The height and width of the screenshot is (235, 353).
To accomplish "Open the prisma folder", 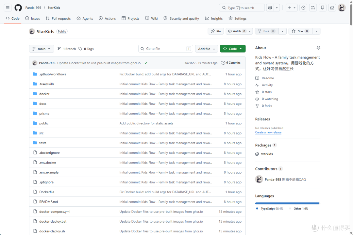I will pyautogui.click(x=44, y=114).
